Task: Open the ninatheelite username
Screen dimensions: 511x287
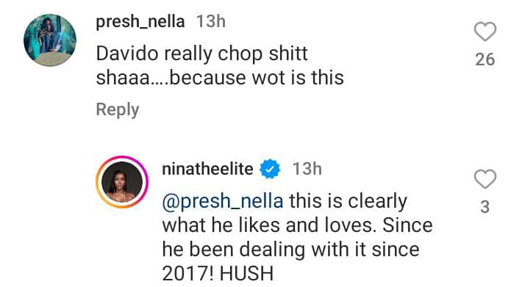Action: pyautogui.click(x=207, y=169)
